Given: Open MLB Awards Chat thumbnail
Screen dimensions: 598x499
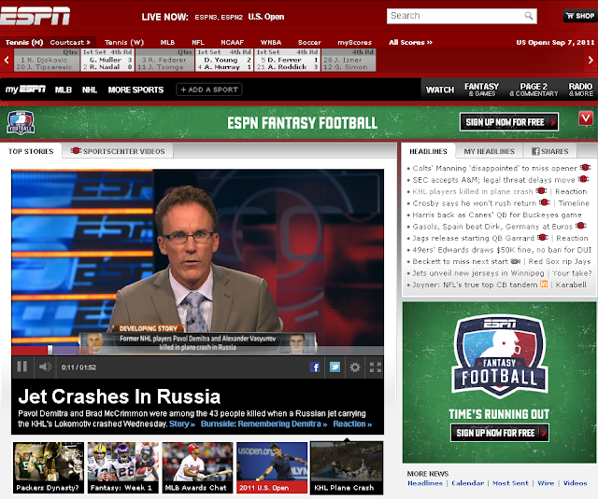Looking at the screenshot, I should pos(197,467).
